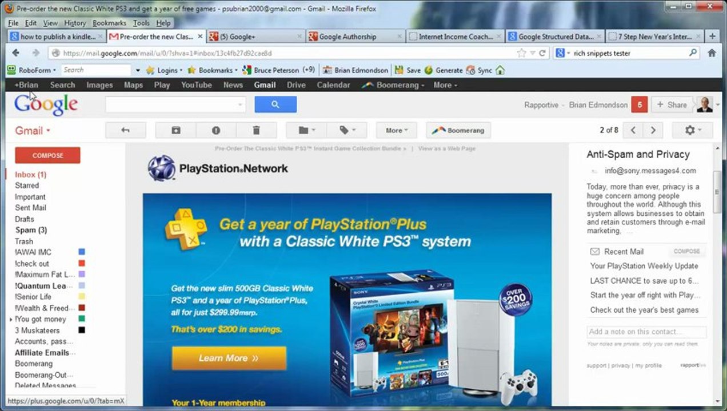
Task: Click the Rapportive COMPOSE button
Action: [687, 251]
